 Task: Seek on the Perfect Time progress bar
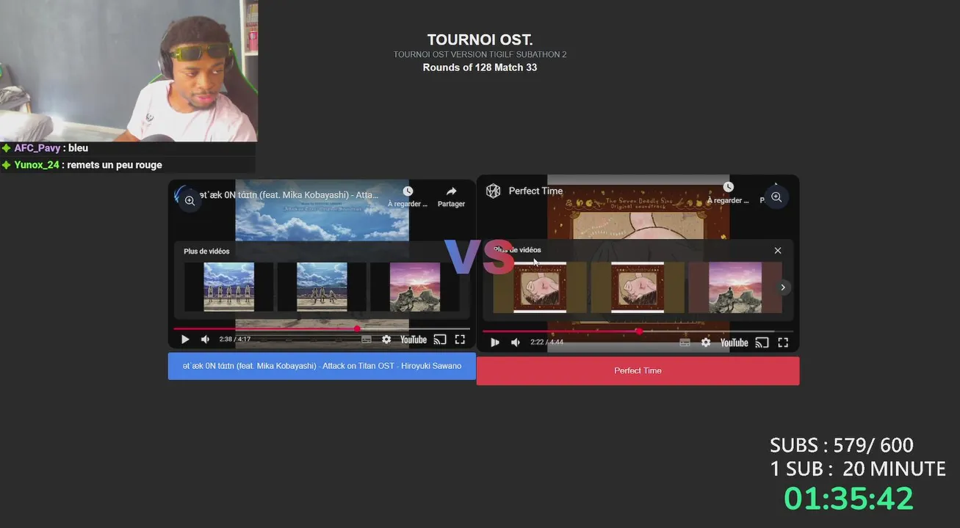[x=638, y=331]
